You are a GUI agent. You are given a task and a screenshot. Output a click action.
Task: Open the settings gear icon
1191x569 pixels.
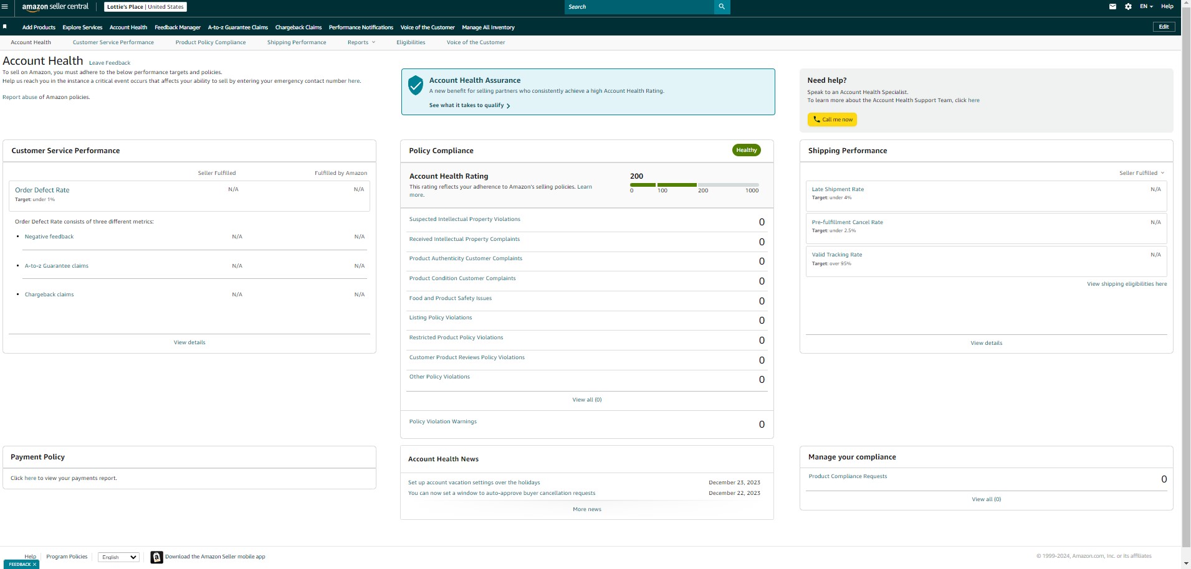coord(1128,7)
